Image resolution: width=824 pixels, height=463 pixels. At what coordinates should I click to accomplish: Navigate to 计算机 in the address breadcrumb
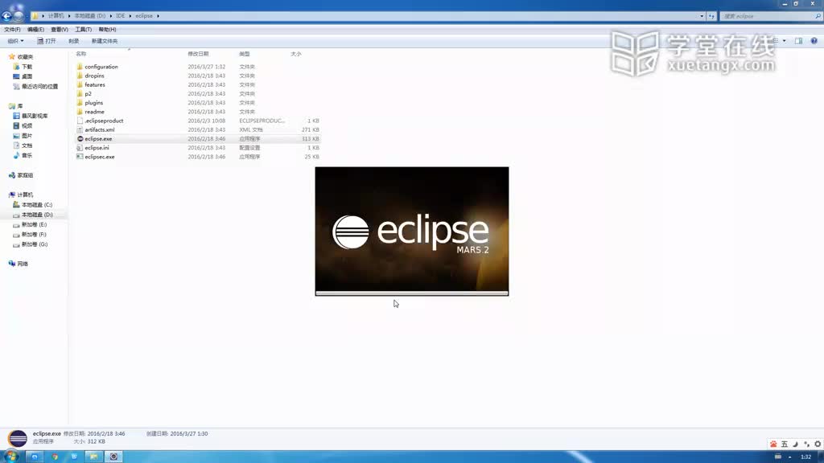click(x=56, y=16)
